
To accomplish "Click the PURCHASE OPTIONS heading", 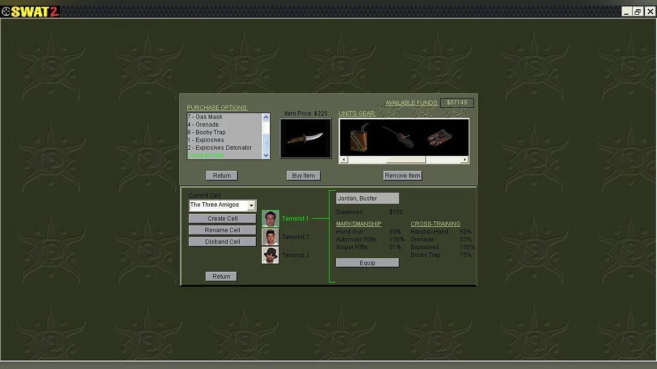I will pyautogui.click(x=217, y=108).
